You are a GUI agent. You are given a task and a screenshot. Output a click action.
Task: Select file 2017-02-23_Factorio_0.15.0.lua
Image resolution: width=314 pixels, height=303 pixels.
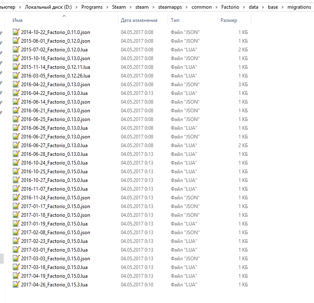click(54, 241)
